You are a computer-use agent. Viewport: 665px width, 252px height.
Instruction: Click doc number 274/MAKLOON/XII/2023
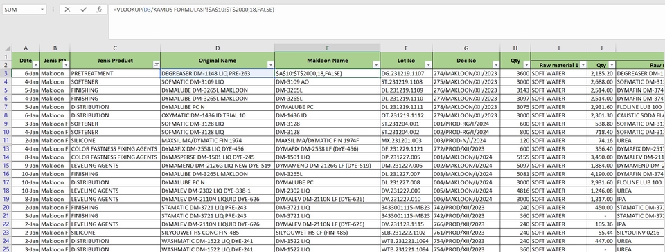pyautogui.click(x=466, y=73)
